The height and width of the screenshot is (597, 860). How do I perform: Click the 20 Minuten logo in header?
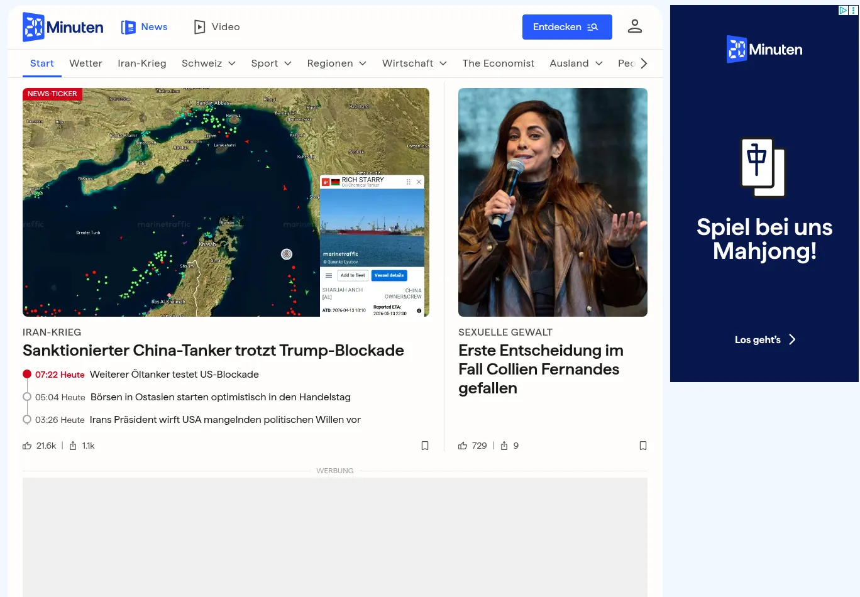click(63, 27)
